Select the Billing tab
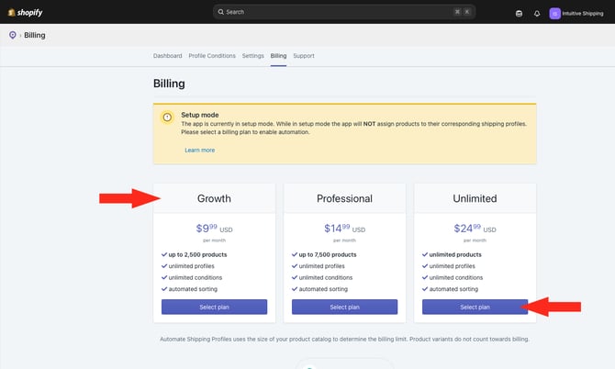Viewport: 615px width, 369px height. pos(278,56)
